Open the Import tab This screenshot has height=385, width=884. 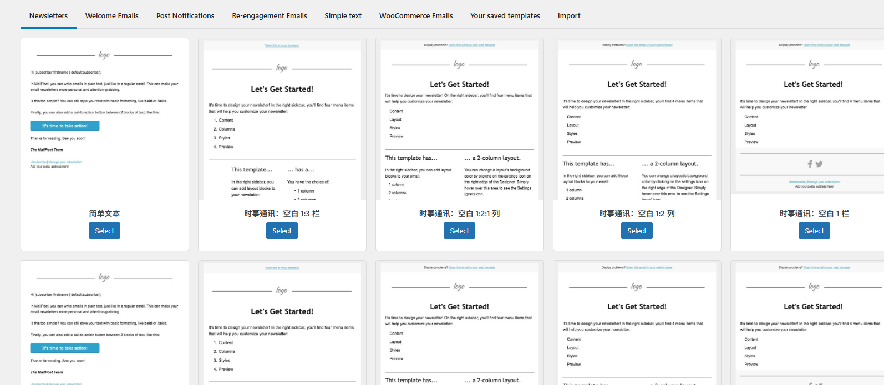(569, 15)
